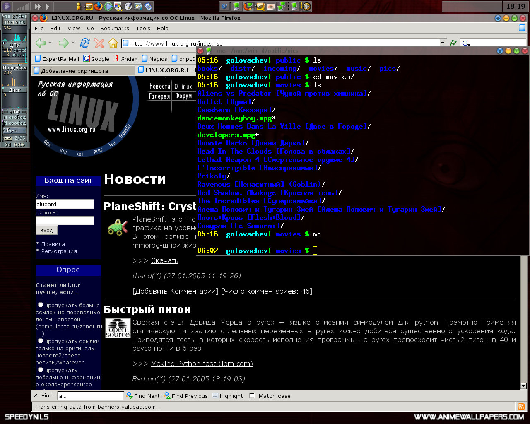Click the KDE-style menu button at panel start
530x424 pixels.
coord(7,6)
